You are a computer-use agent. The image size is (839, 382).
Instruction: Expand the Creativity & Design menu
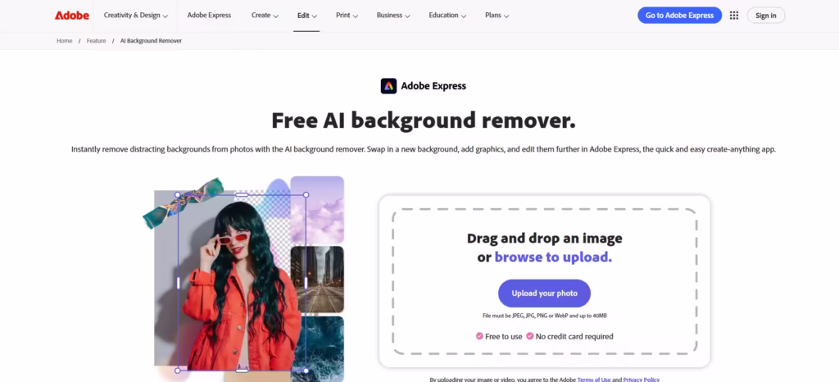(136, 16)
